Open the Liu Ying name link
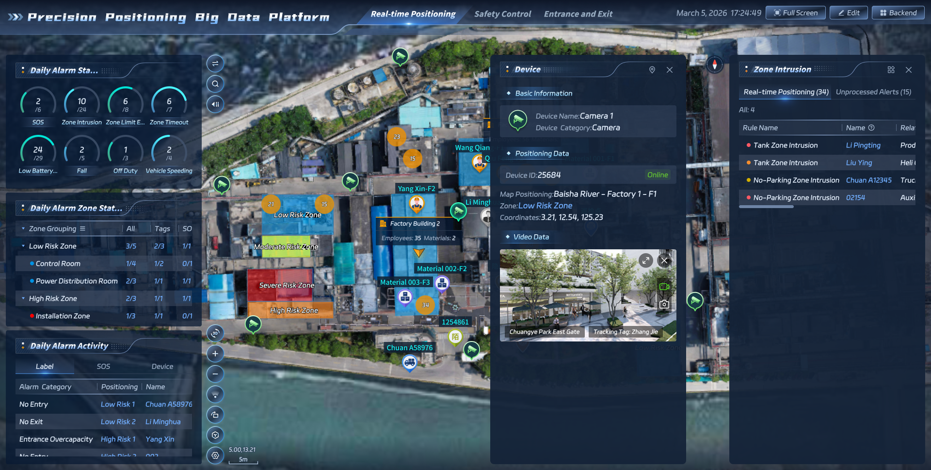 coord(859,162)
